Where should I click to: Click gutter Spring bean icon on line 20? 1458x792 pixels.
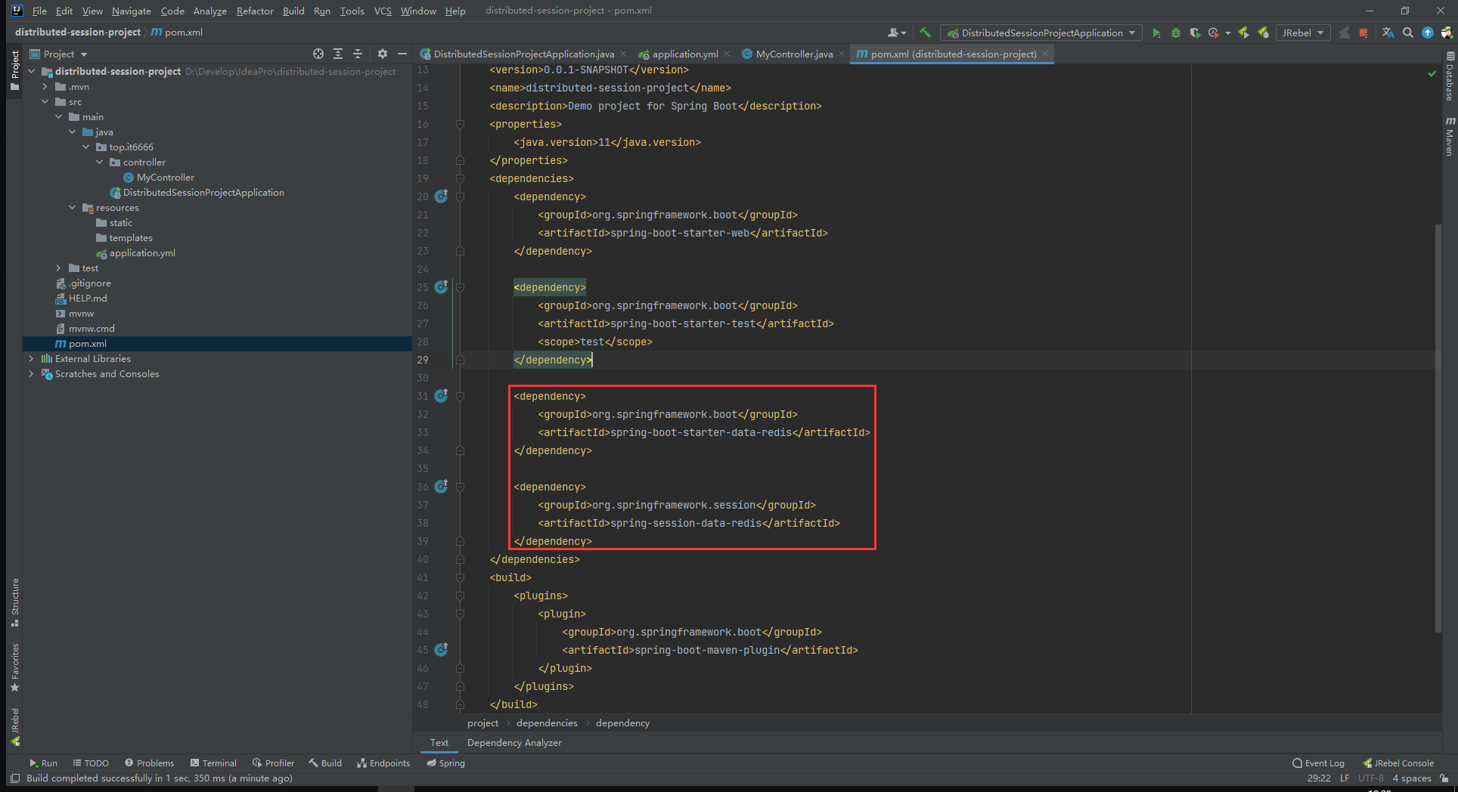pyautogui.click(x=442, y=196)
